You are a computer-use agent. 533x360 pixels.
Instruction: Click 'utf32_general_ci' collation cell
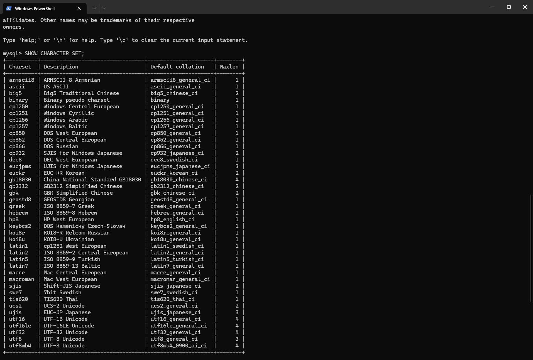coord(176,332)
